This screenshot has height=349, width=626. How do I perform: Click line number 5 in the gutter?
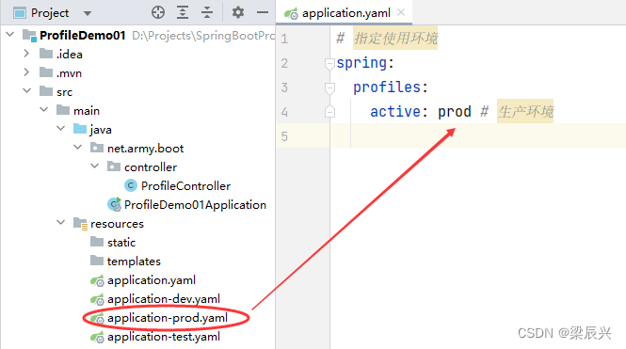coord(284,136)
